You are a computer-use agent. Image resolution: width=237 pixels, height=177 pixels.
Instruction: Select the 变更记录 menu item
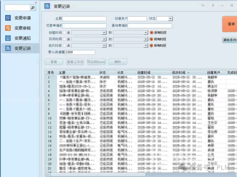pyautogui.click(x=21, y=48)
